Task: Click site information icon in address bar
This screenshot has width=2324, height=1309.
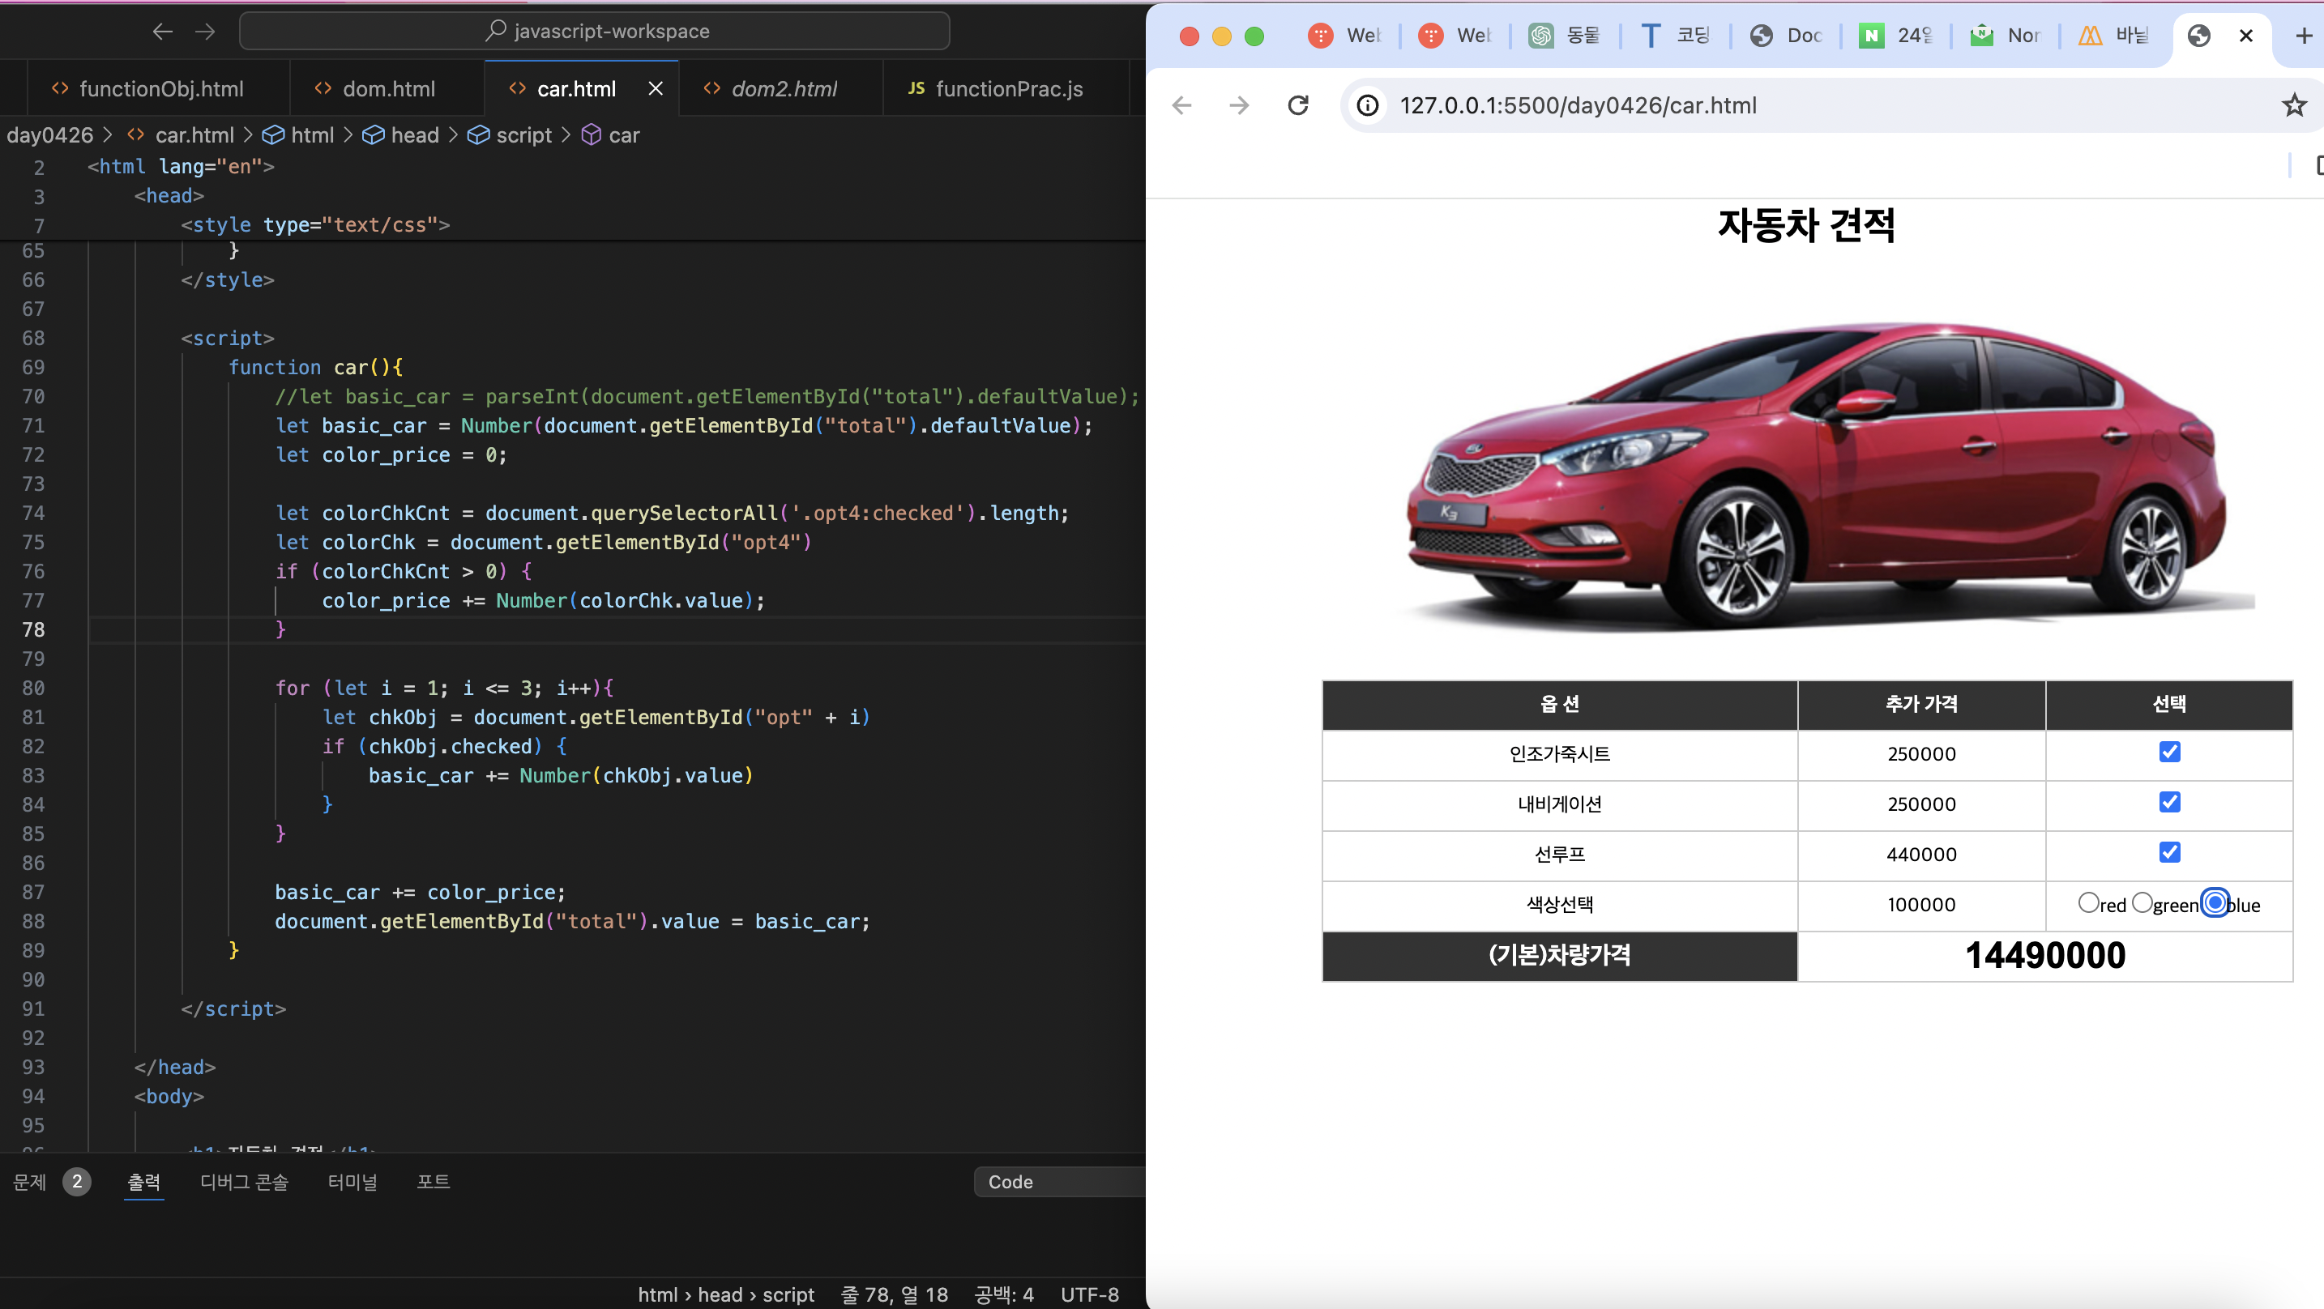Action: (x=1368, y=105)
